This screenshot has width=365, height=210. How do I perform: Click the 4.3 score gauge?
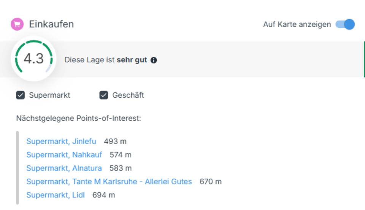tap(34, 59)
